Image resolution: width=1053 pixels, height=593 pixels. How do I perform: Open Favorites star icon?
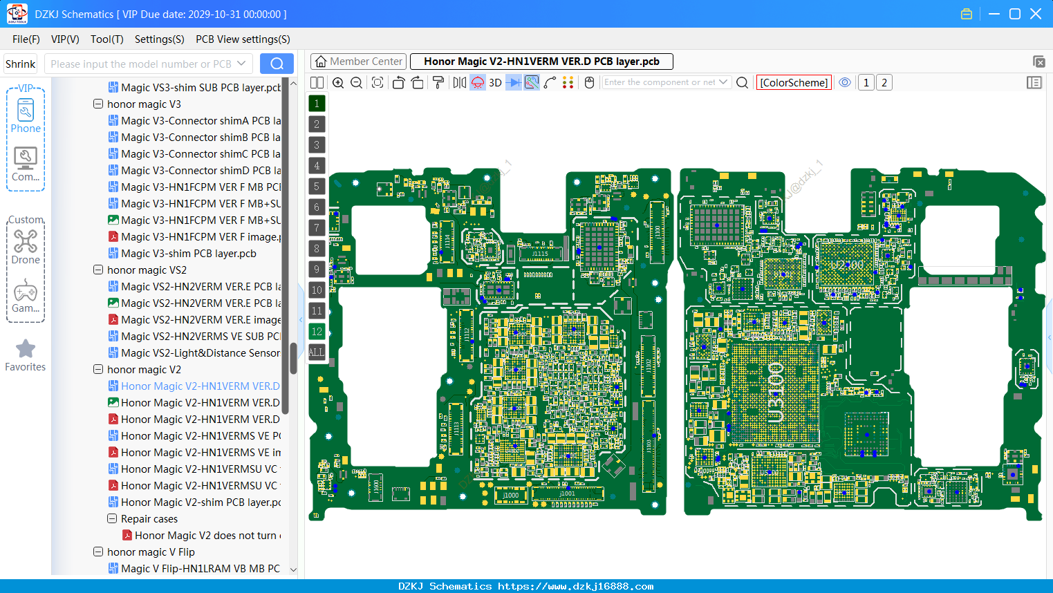click(x=26, y=355)
